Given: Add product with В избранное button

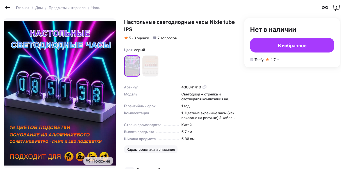Looking at the screenshot, I should tap(292, 45).
